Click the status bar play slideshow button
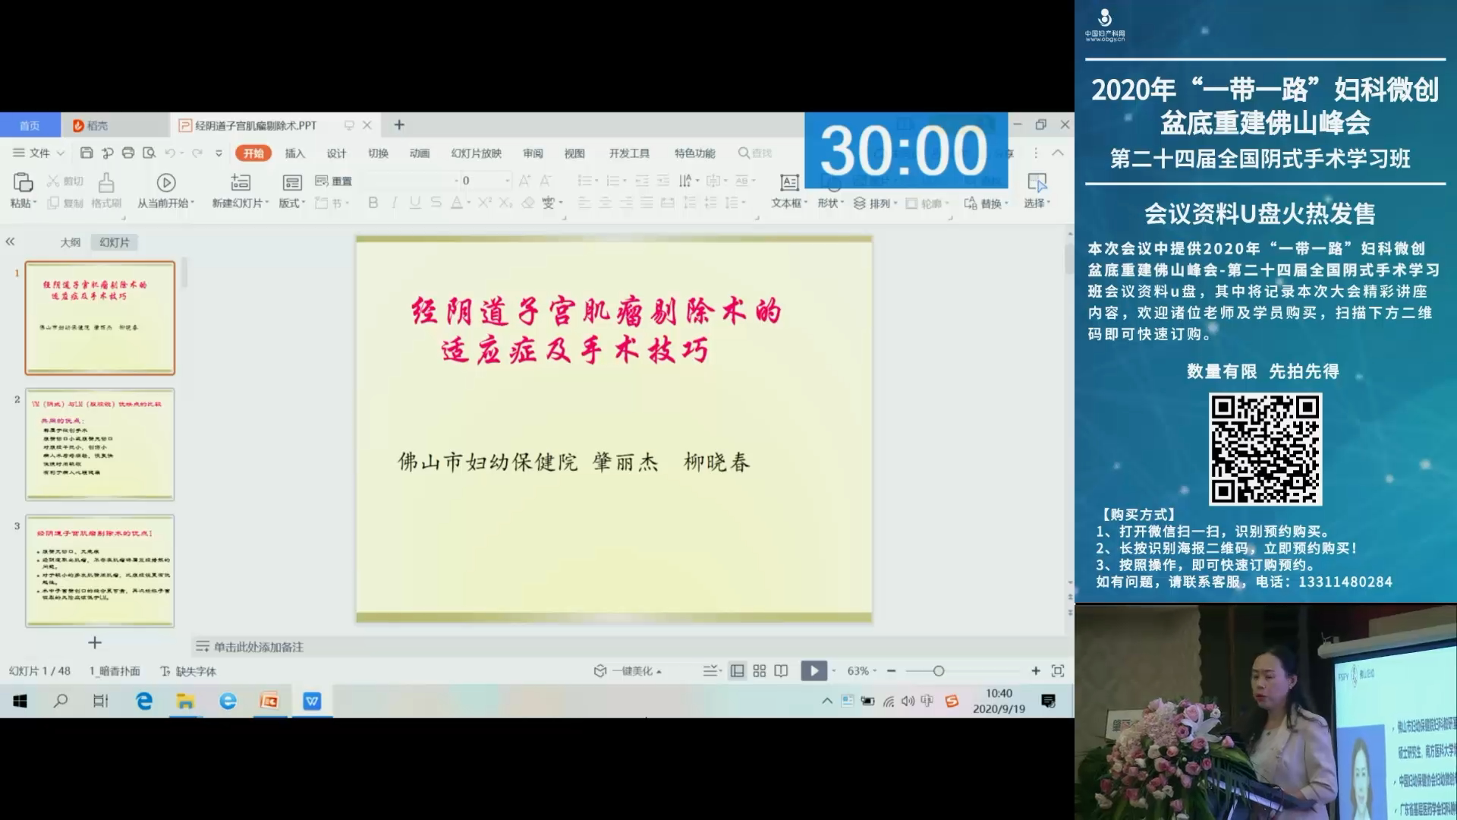Screen dimensions: 1457x820 tap(813, 671)
